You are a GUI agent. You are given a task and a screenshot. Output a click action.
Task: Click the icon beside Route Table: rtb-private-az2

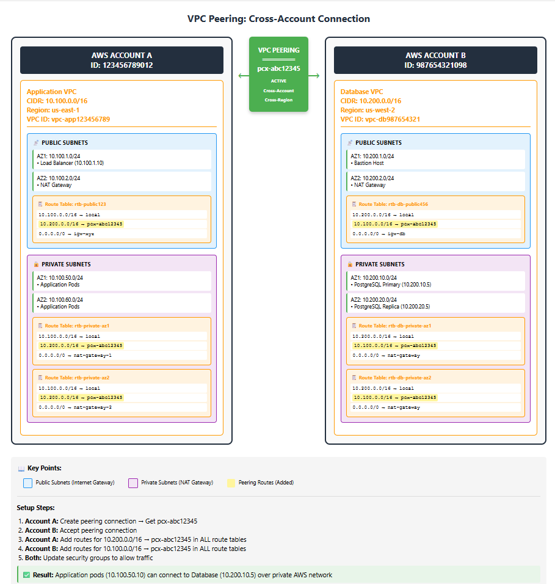pyautogui.click(x=40, y=378)
